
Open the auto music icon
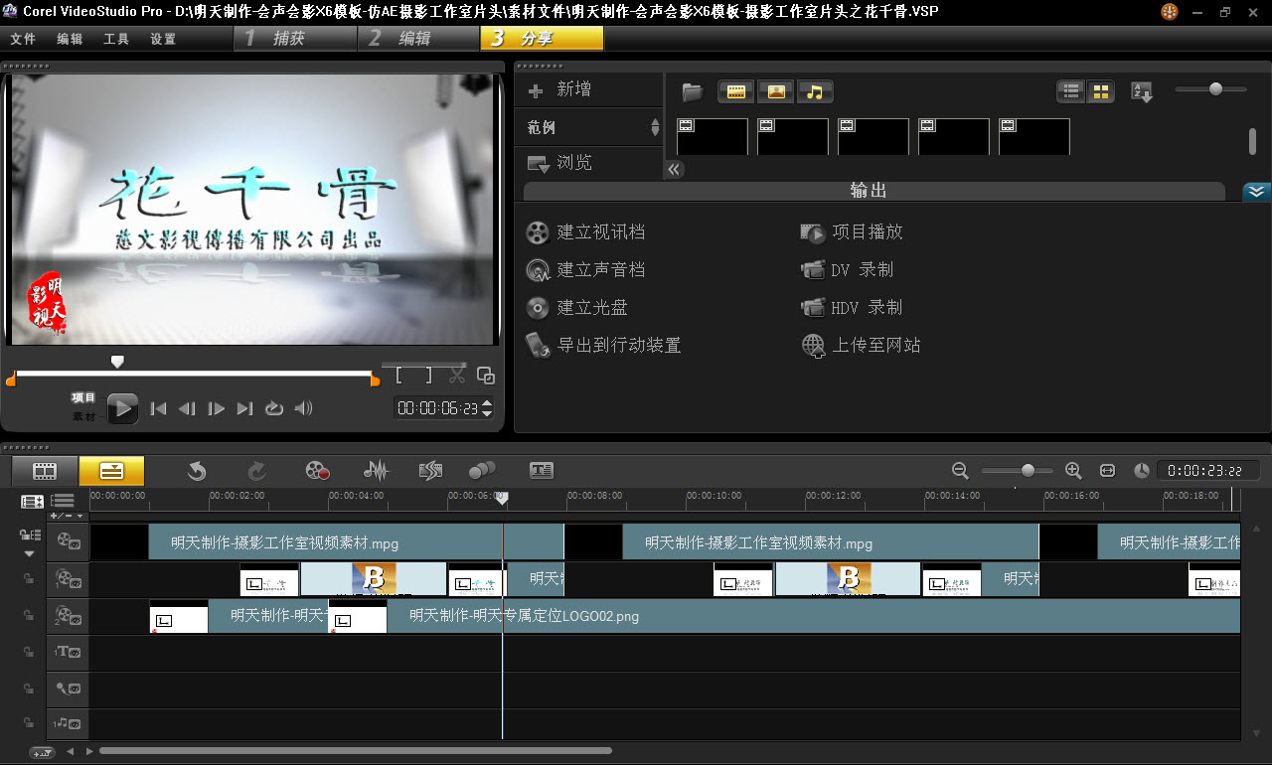[430, 471]
